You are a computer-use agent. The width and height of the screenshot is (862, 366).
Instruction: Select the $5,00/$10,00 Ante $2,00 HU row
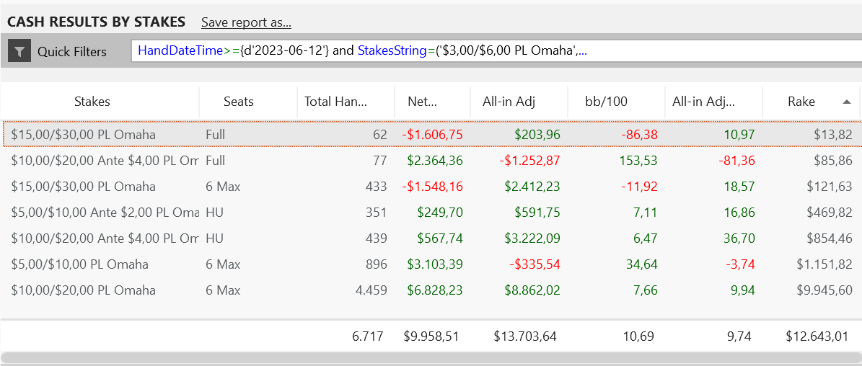point(431,213)
